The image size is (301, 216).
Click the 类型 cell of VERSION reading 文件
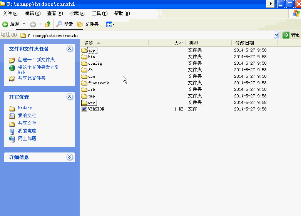pos(192,109)
